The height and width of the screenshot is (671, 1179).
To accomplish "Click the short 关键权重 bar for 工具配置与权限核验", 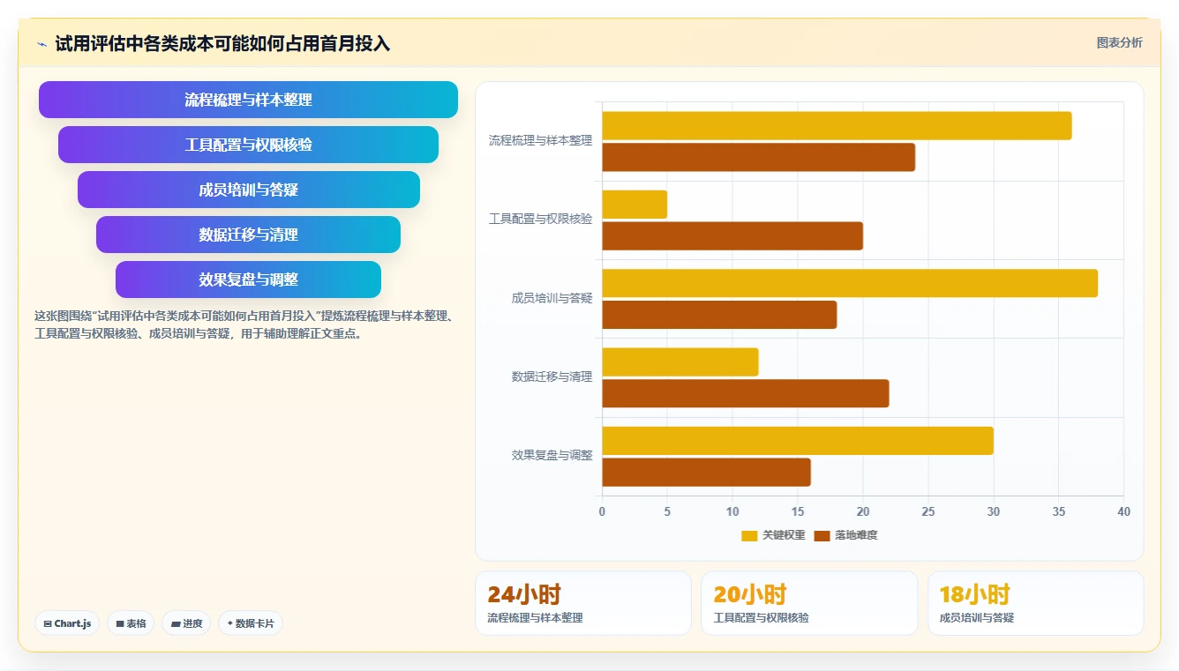I will click(635, 205).
